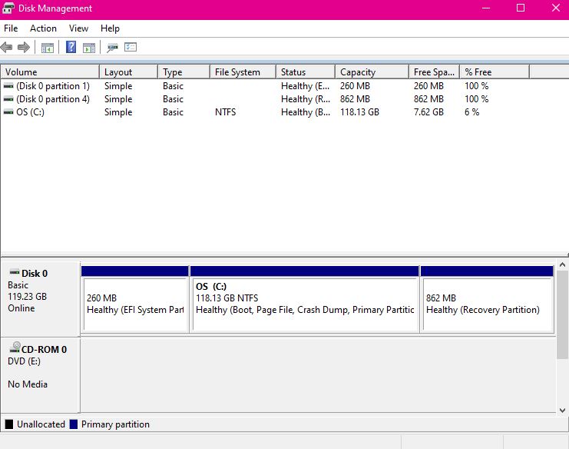Click the disk pane vertical scrollbar thumb
The height and width of the screenshot is (449, 569).
562,314
